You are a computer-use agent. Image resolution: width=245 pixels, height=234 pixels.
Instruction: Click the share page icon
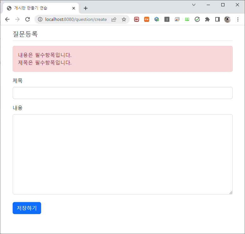114,19
